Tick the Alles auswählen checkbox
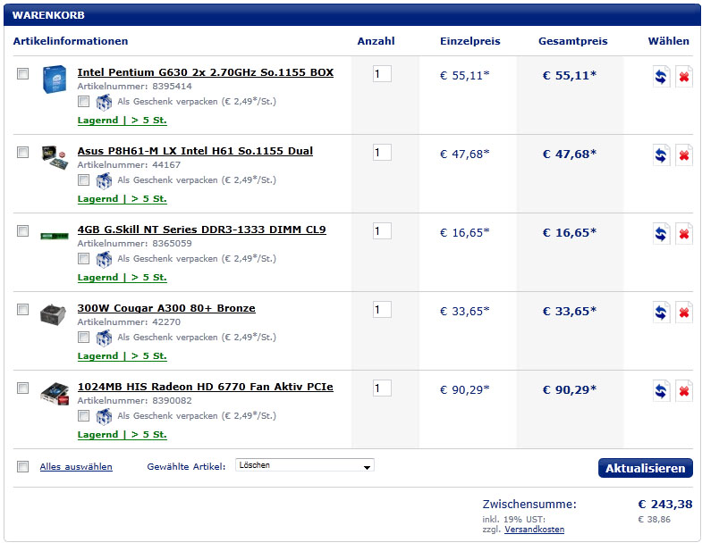The height and width of the screenshot is (551, 702). tap(23, 466)
